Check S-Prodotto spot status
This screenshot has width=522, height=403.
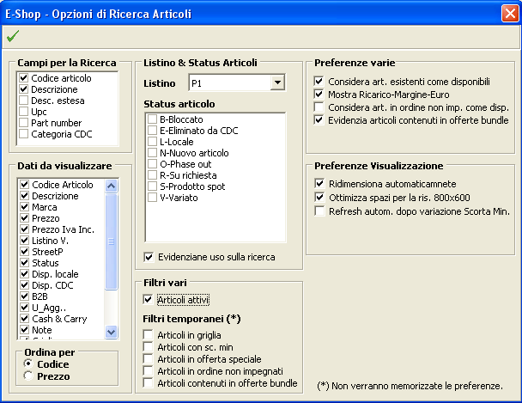click(x=152, y=186)
